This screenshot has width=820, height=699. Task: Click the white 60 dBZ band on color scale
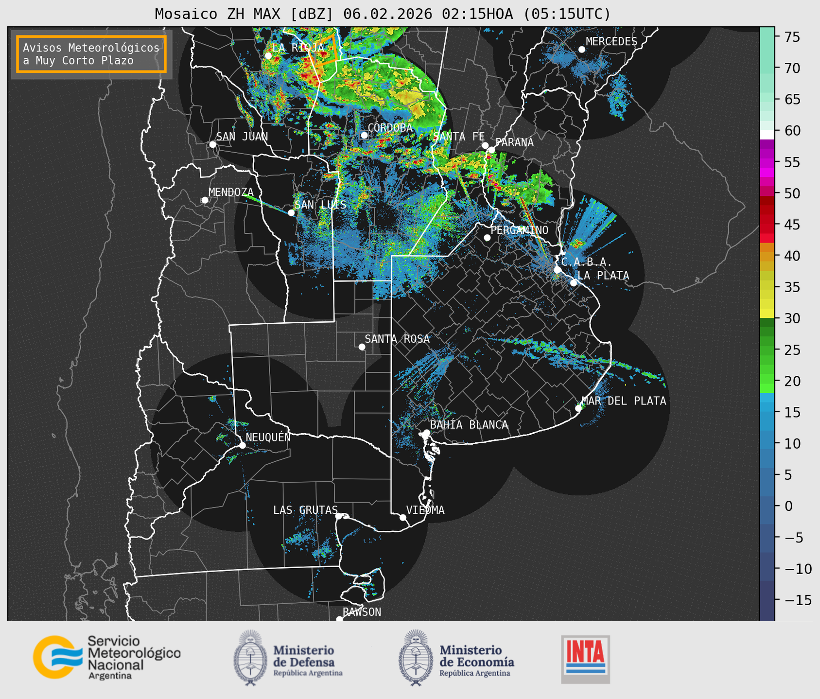[x=767, y=135]
